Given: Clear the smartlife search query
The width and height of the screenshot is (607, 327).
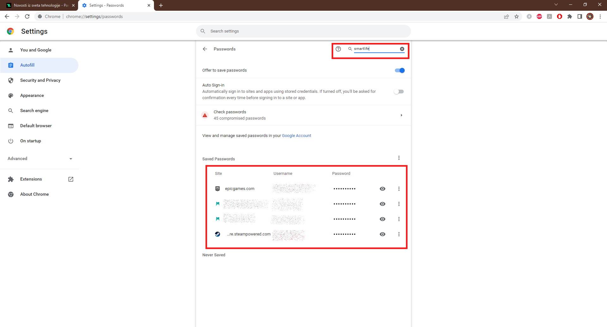Looking at the screenshot, I should click(x=402, y=49).
